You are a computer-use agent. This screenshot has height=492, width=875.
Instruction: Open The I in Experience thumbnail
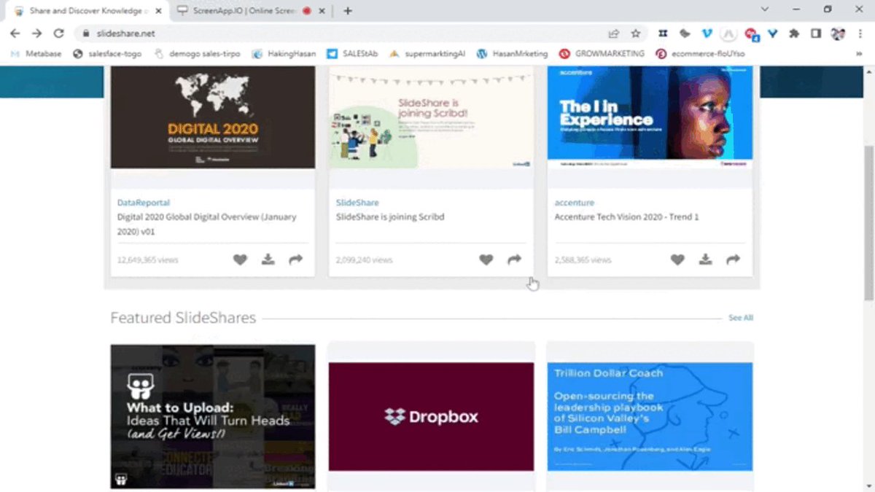click(x=650, y=117)
